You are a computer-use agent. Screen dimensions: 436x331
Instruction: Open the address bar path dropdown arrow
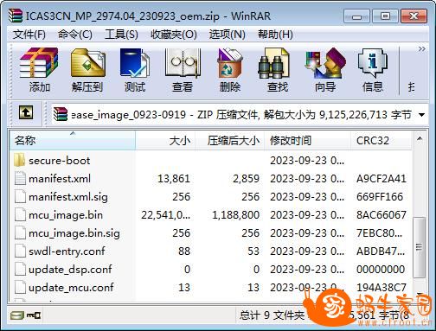pos(421,115)
